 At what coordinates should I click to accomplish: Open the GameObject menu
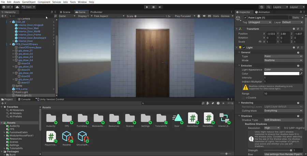29,2
